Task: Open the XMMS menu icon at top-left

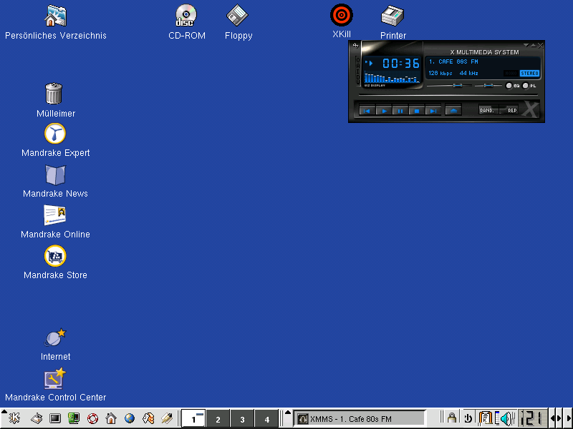Action: [x=355, y=46]
